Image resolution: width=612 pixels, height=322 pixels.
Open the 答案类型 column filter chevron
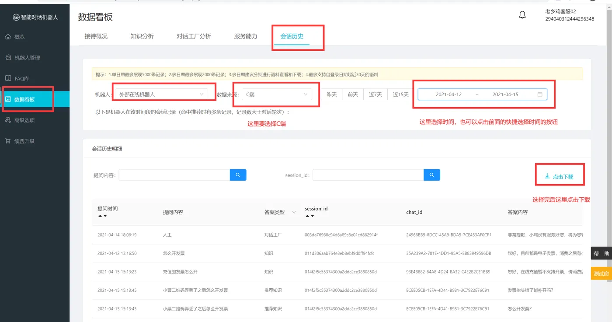(294, 212)
